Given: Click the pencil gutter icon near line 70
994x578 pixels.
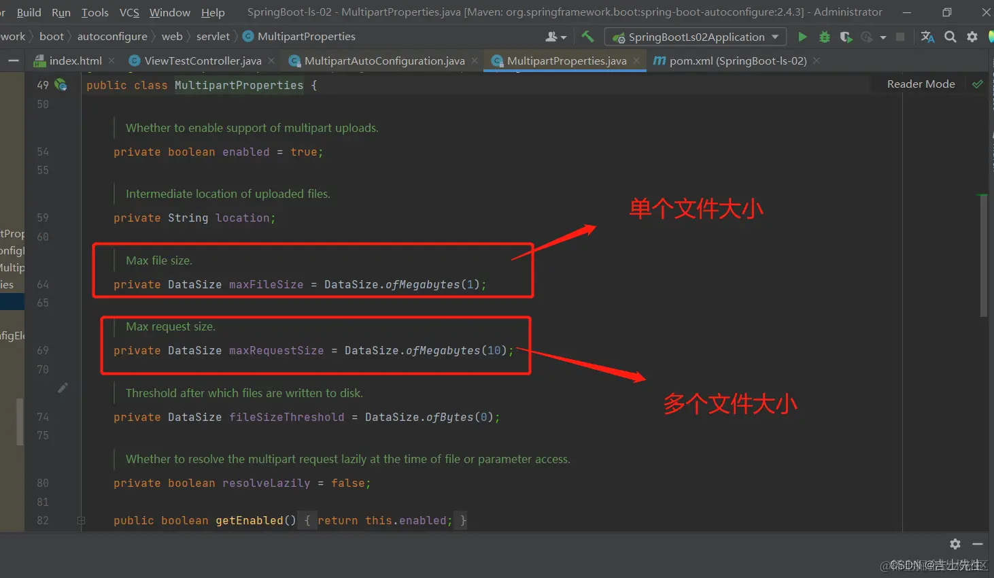Looking at the screenshot, I should click(x=63, y=388).
